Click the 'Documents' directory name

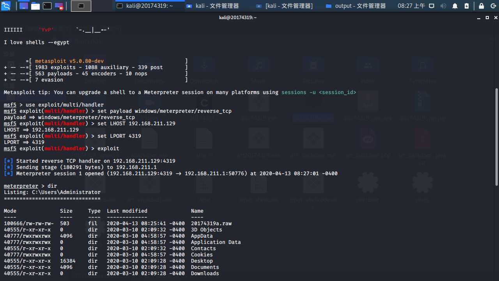tap(205, 267)
